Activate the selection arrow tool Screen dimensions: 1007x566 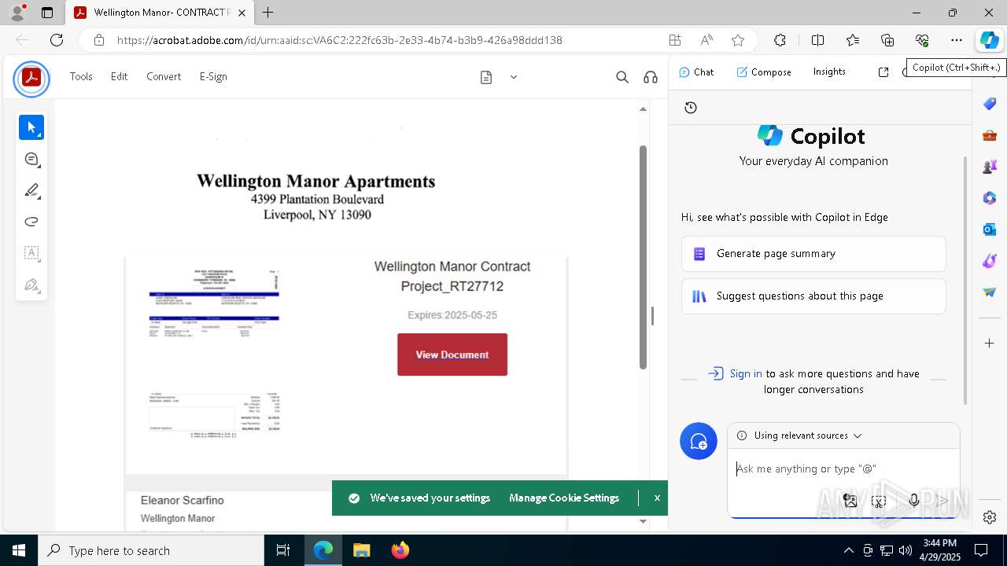(31, 127)
